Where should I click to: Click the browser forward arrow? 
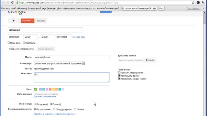point(8,3)
